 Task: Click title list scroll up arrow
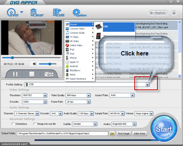tap(179, 22)
